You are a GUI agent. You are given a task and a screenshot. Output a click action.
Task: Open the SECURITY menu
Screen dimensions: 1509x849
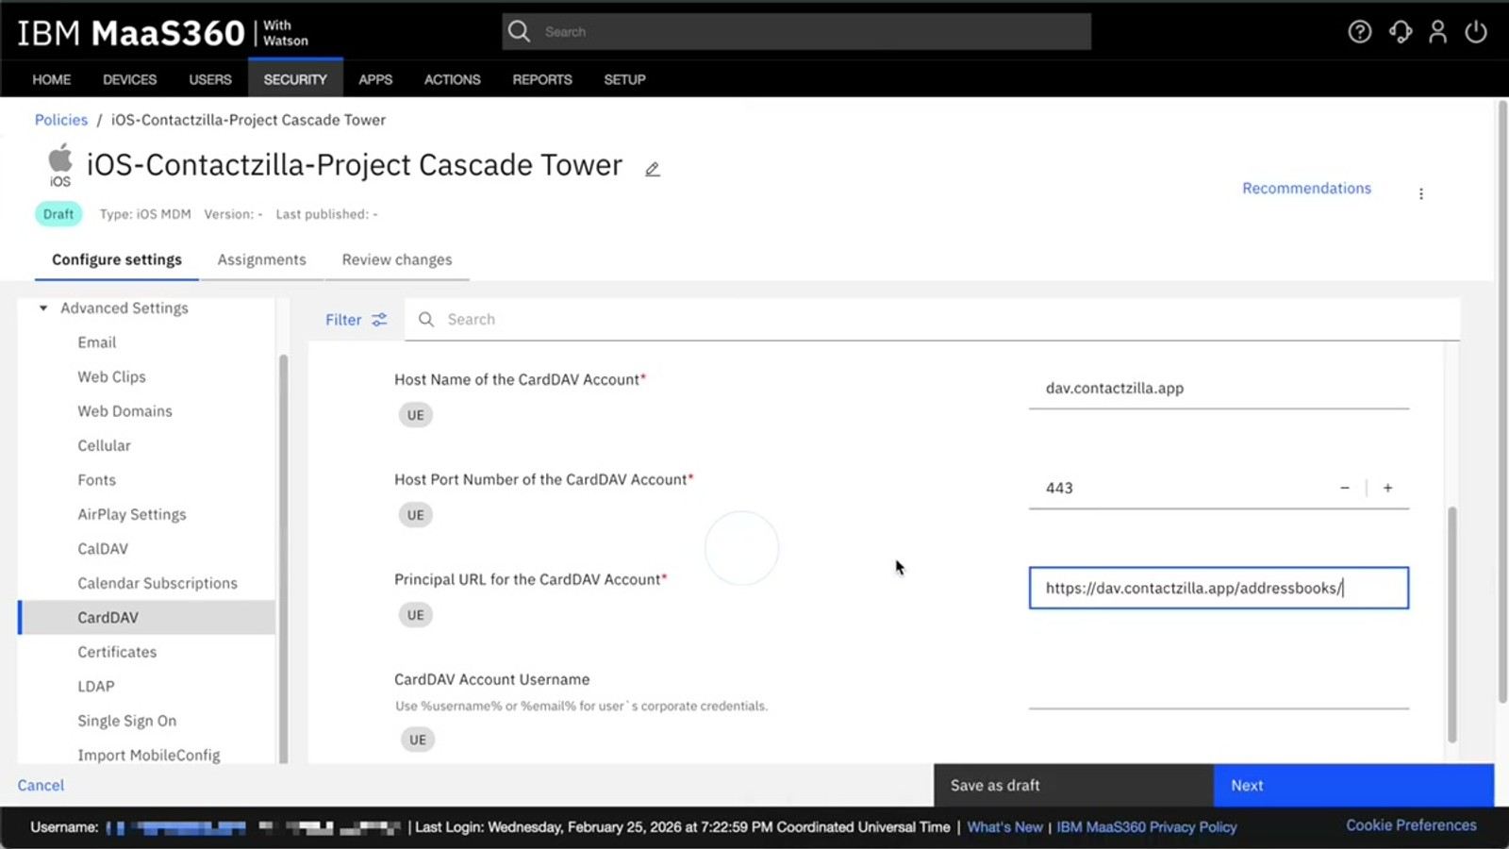click(x=295, y=79)
